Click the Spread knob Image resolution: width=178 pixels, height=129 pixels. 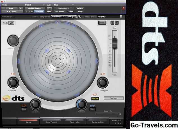13,40
